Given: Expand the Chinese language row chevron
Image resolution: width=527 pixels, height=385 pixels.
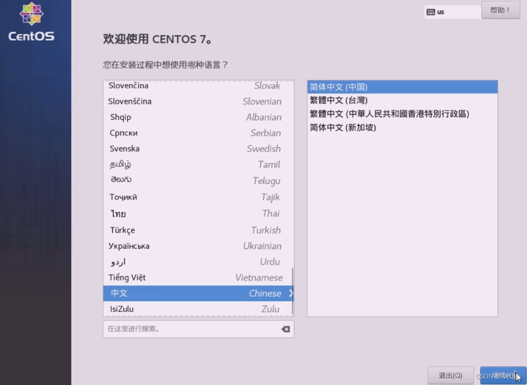Looking at the screenshot, I should 290,293.
